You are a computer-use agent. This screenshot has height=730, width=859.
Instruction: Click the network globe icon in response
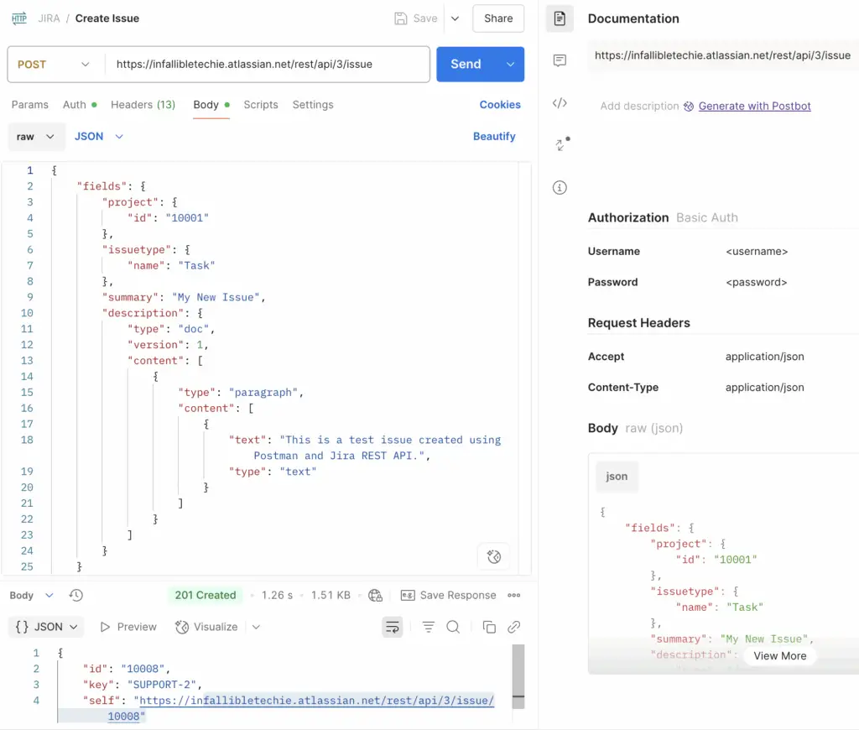pos(375,595)
